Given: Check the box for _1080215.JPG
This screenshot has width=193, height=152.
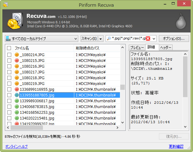Looking at the screenshot, I should pos(9,60).
